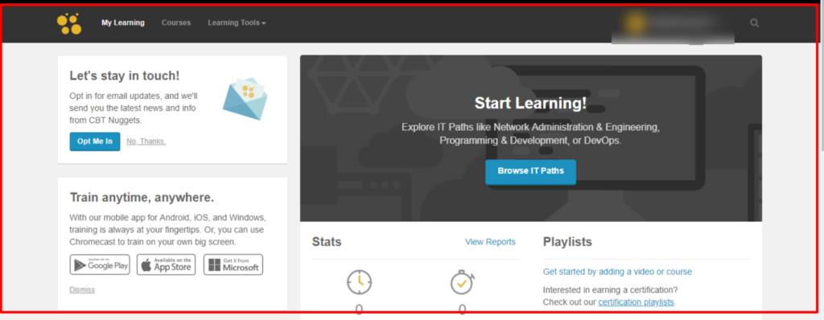This screenshot has height=320, width=824.
Task: Open the Courses menu item
Action: pos(176,23)
